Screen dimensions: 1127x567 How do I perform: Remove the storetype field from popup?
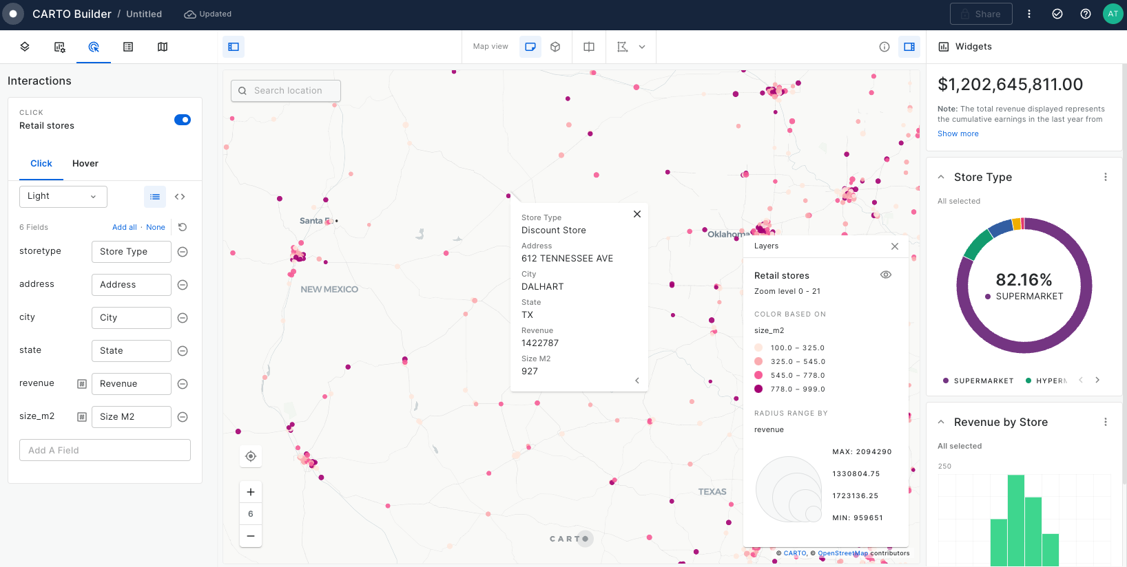(183, 252)
